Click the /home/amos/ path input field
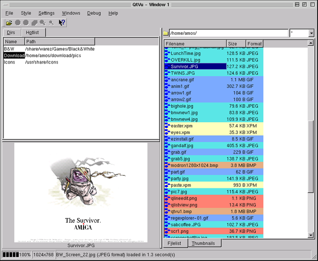Viewport: 318px width, 261px height. coord(229,33)
